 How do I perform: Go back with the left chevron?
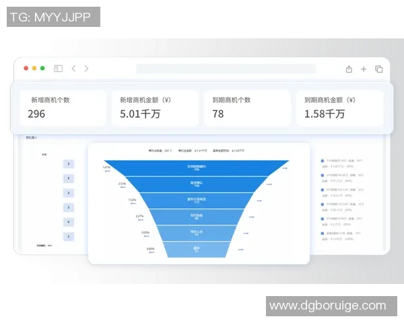pos(73,69)
